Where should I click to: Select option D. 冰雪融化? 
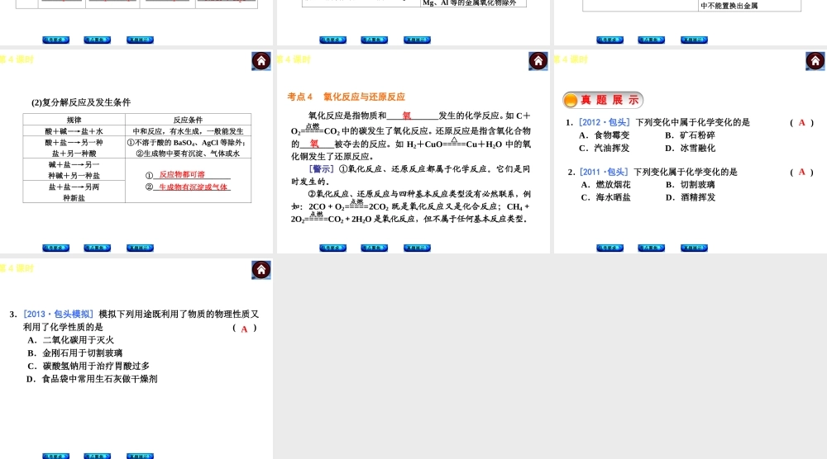[691, 149]
